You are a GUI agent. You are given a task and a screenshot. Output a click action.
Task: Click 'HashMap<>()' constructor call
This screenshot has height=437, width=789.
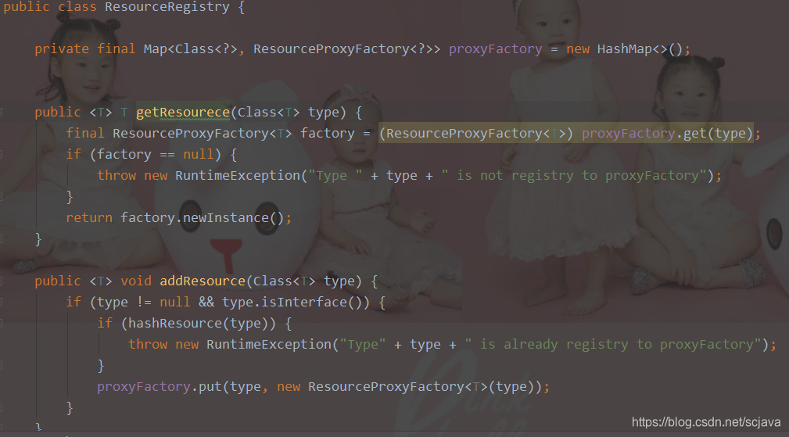tap(640, 49)
